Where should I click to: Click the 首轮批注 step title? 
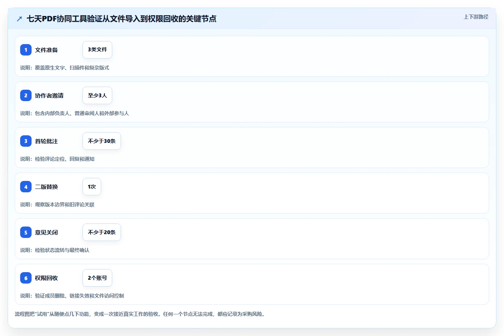(x=46, y=141)
